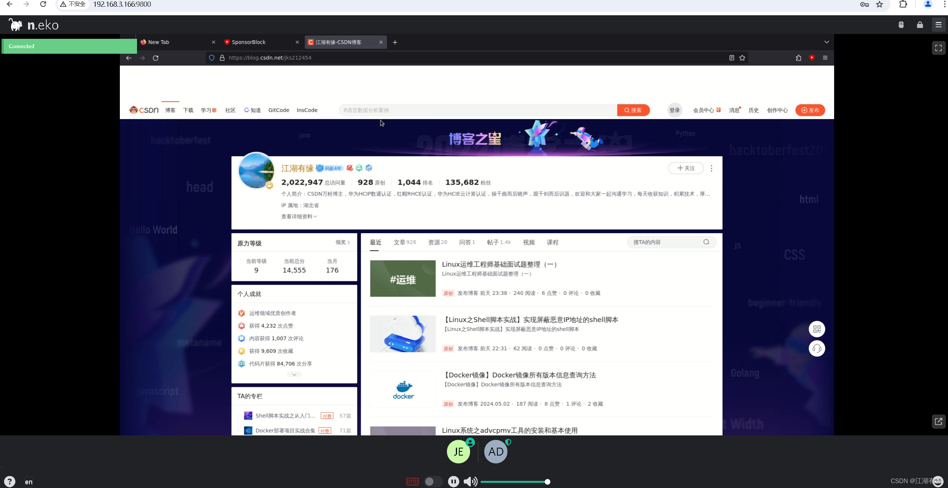Select the 文章 tab on the blog profile
The width and height of the screenshot is (948, 488).
click(404, 242)
